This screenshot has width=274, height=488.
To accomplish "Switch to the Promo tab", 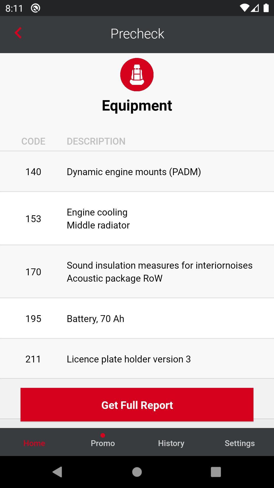I will point(103,443).
